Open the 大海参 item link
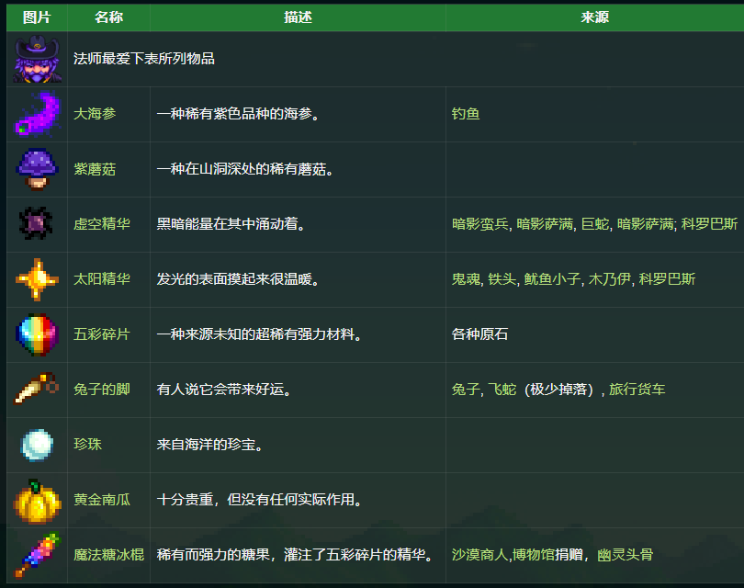 [95, 114]
